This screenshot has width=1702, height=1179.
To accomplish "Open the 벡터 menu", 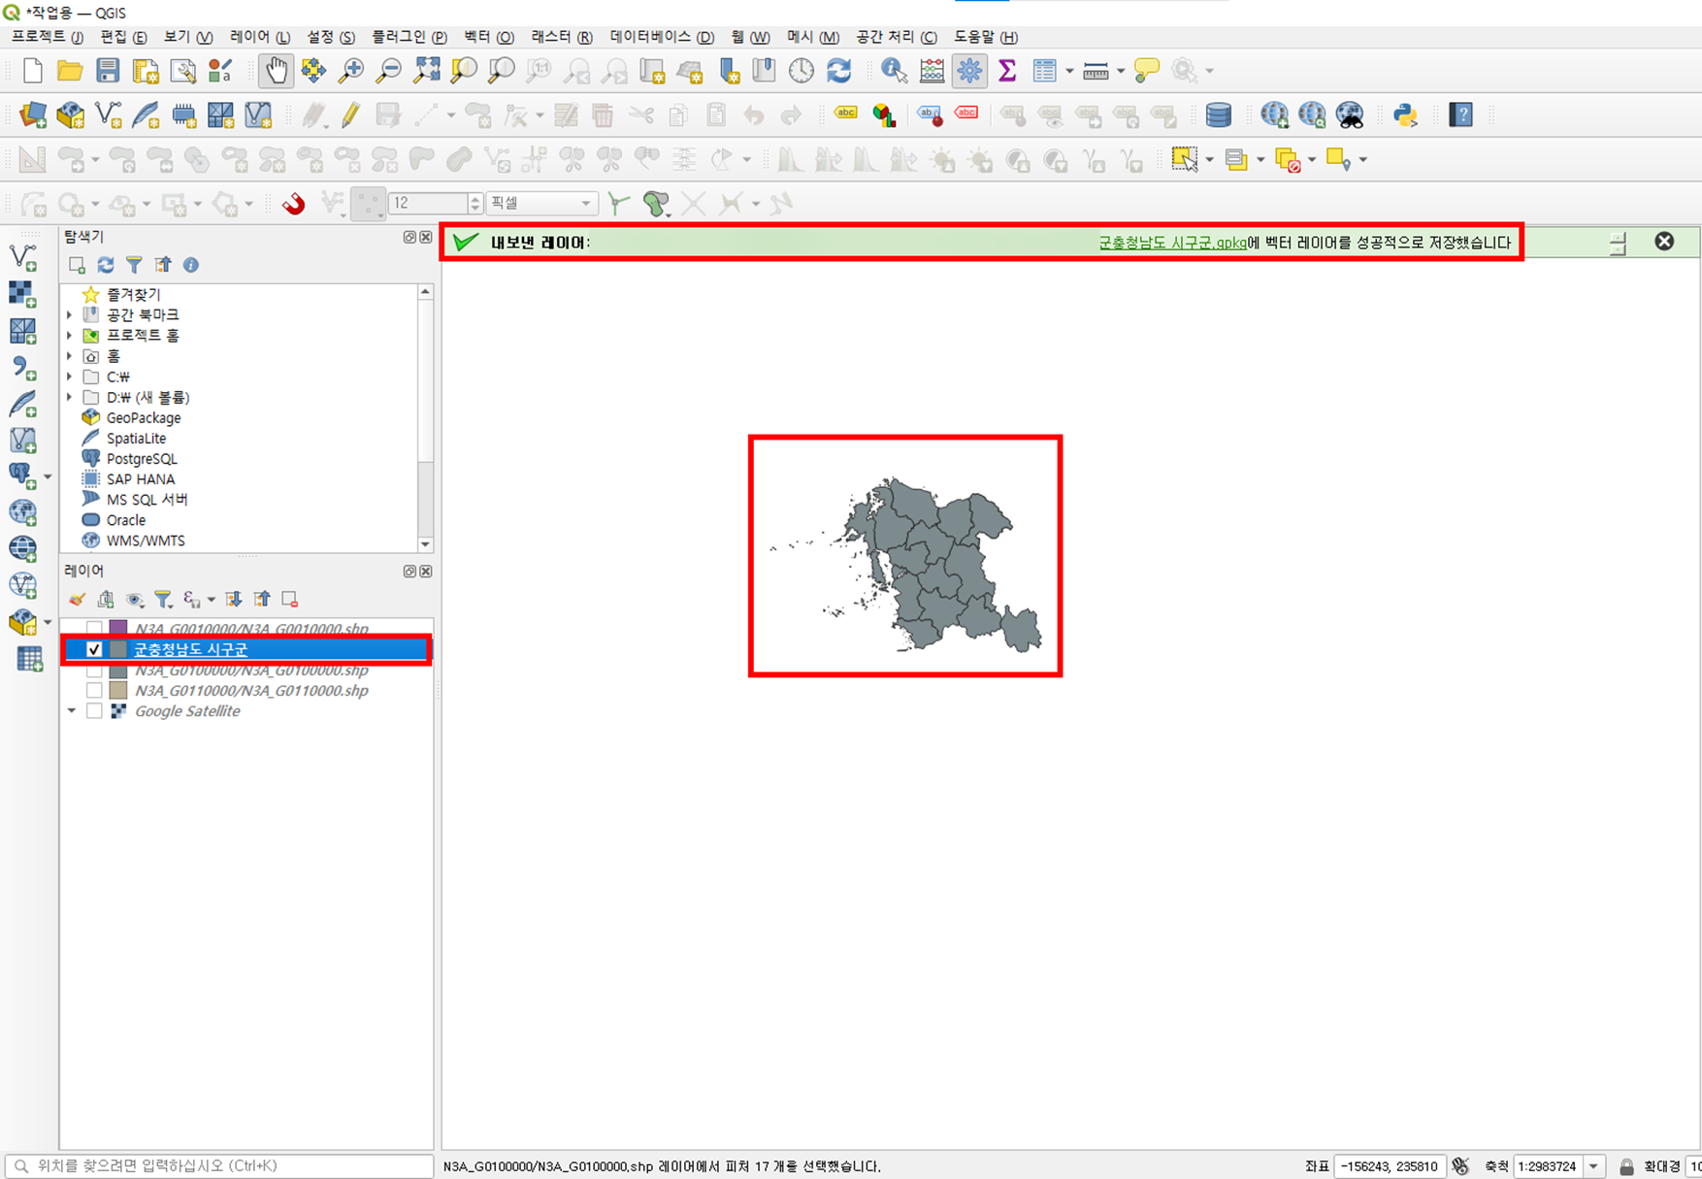I will coord(488,37).
